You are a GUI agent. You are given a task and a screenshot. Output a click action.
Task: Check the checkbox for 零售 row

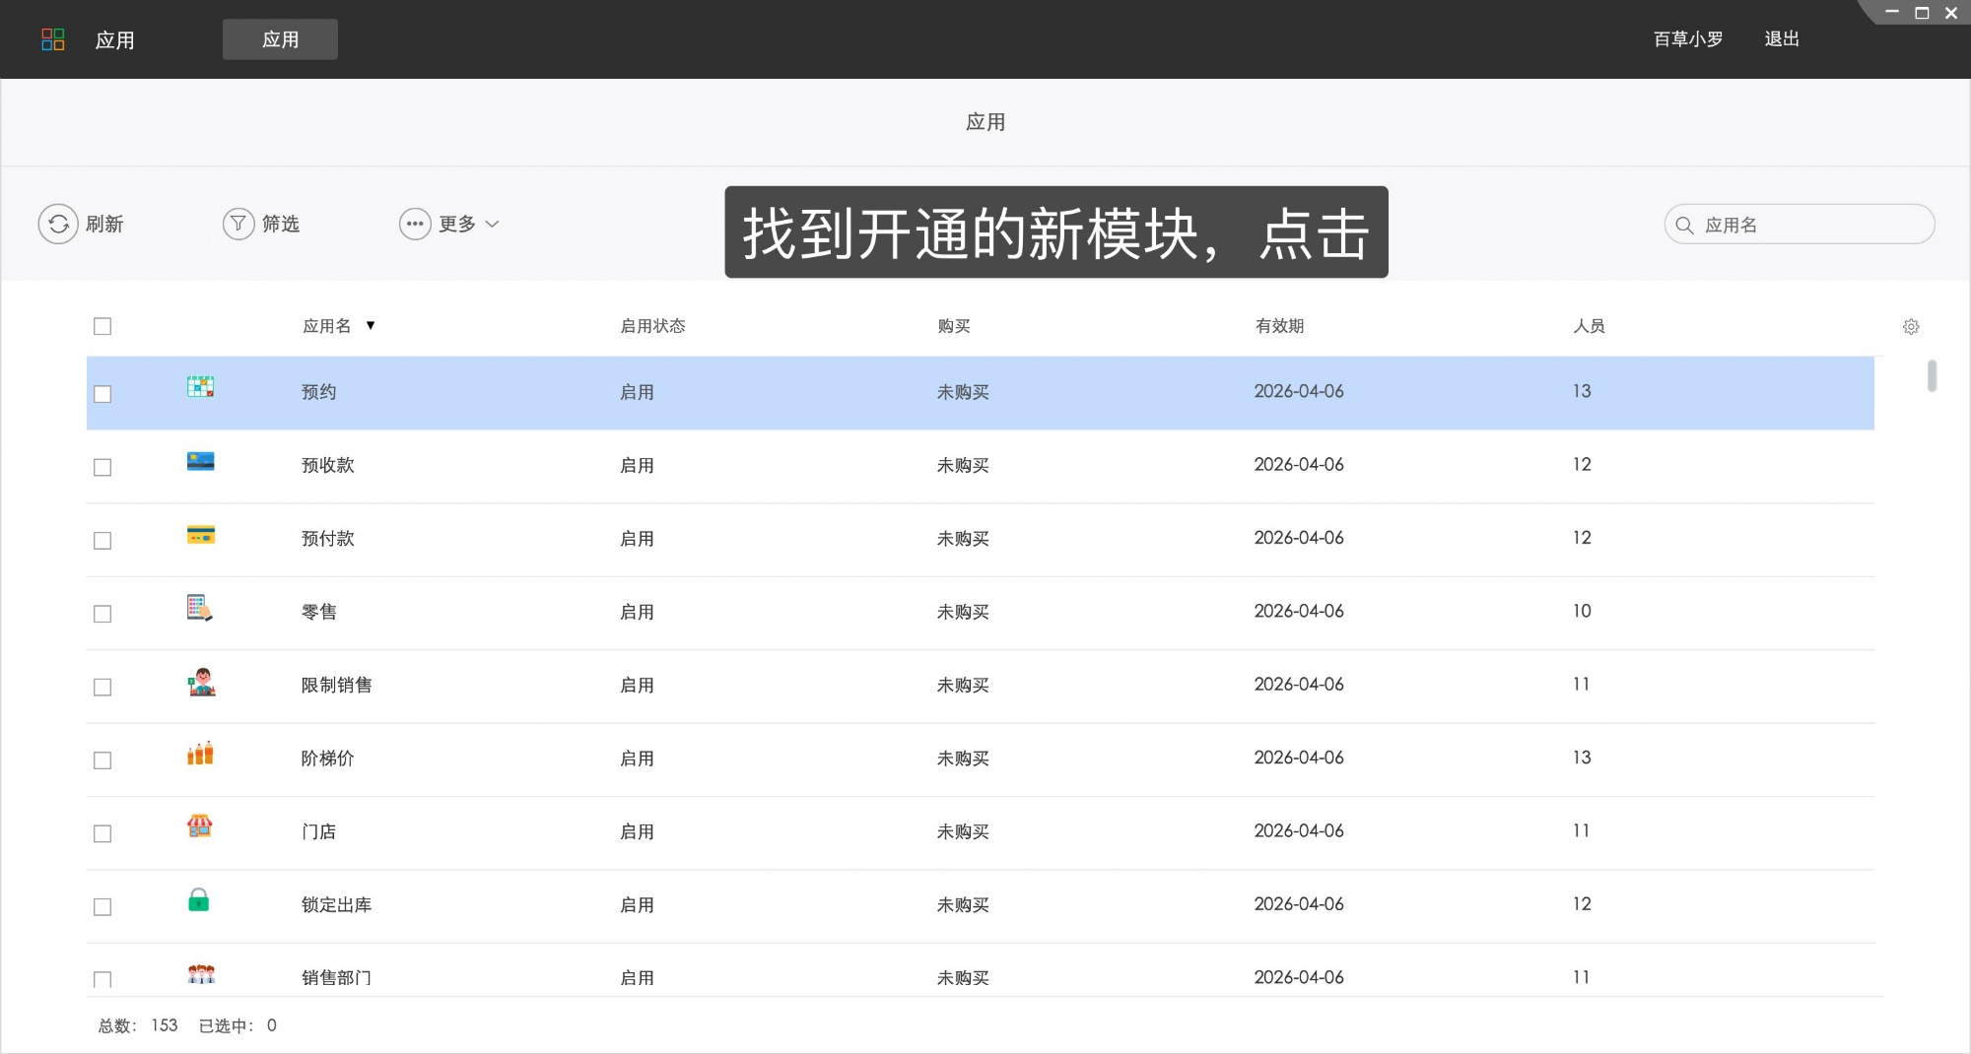[102, 612]
